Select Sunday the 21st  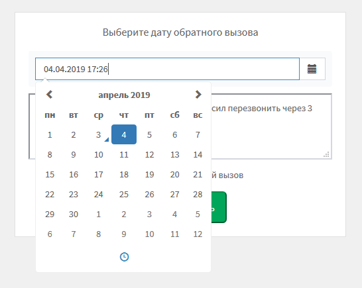[x=198, y=174]
